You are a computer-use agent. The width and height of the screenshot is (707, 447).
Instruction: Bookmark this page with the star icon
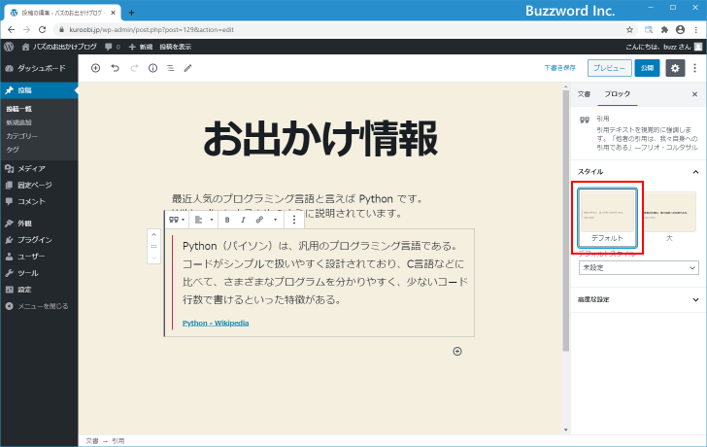coord(629,30)
